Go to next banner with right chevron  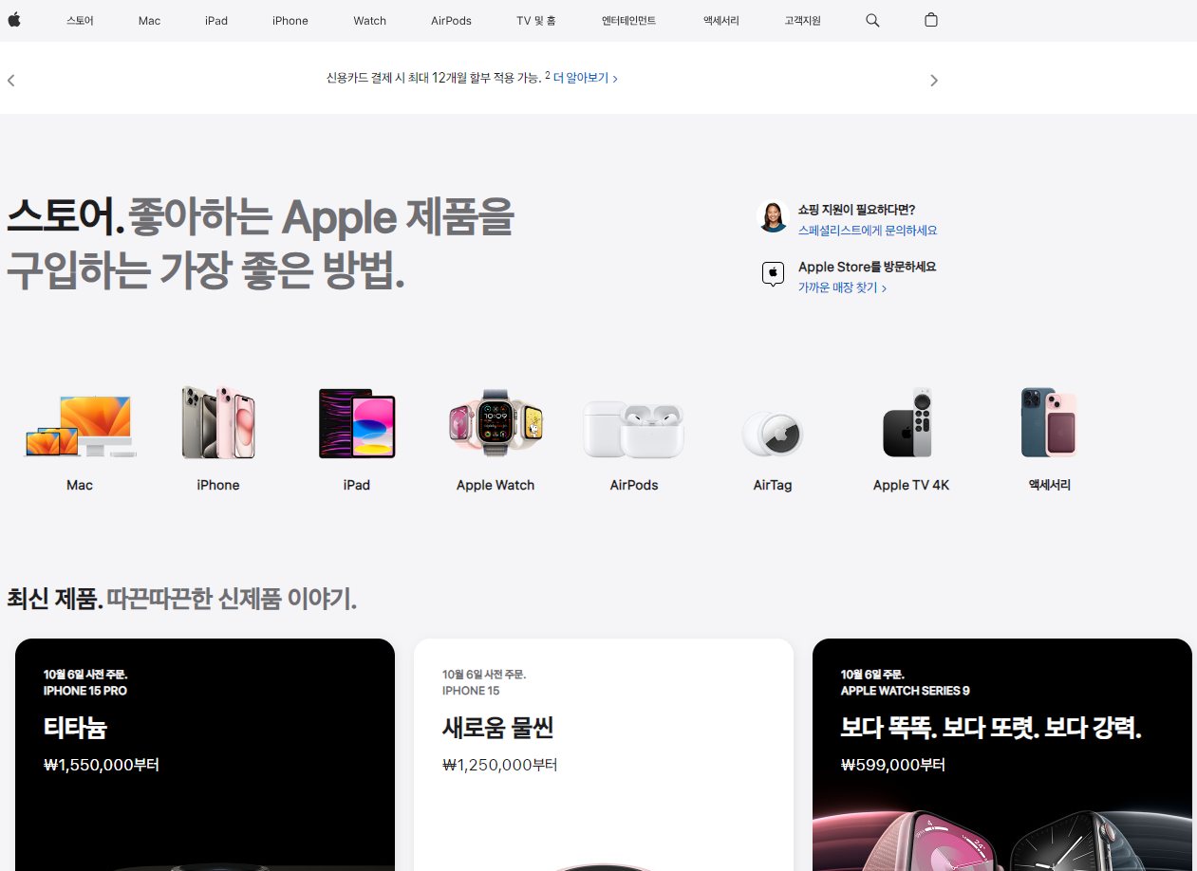pos(934,80)
